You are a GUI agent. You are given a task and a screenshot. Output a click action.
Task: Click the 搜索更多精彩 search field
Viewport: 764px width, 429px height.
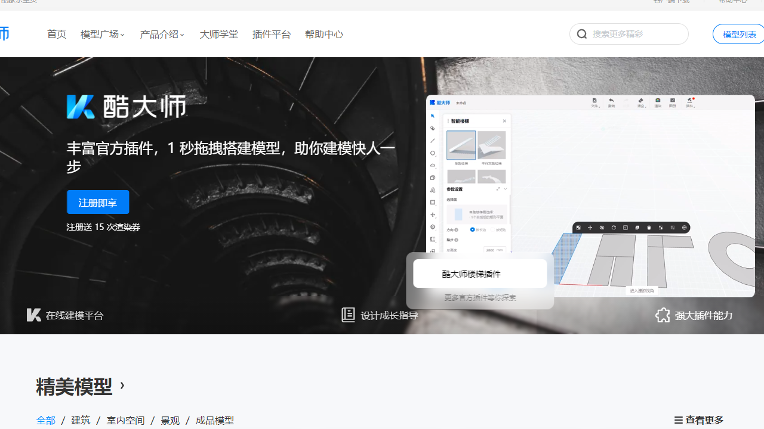point(629,34)
